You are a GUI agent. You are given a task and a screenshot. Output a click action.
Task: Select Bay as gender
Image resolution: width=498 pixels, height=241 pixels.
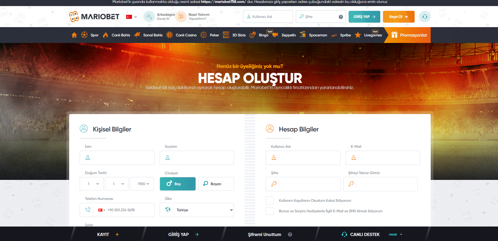(x=177, y=184)
